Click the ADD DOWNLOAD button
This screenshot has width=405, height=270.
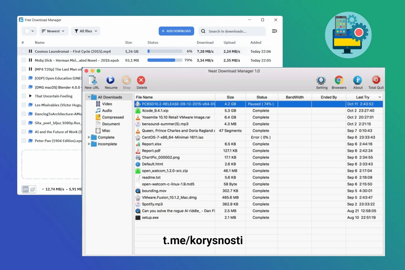pyautogui.click(x=176, y=31)
